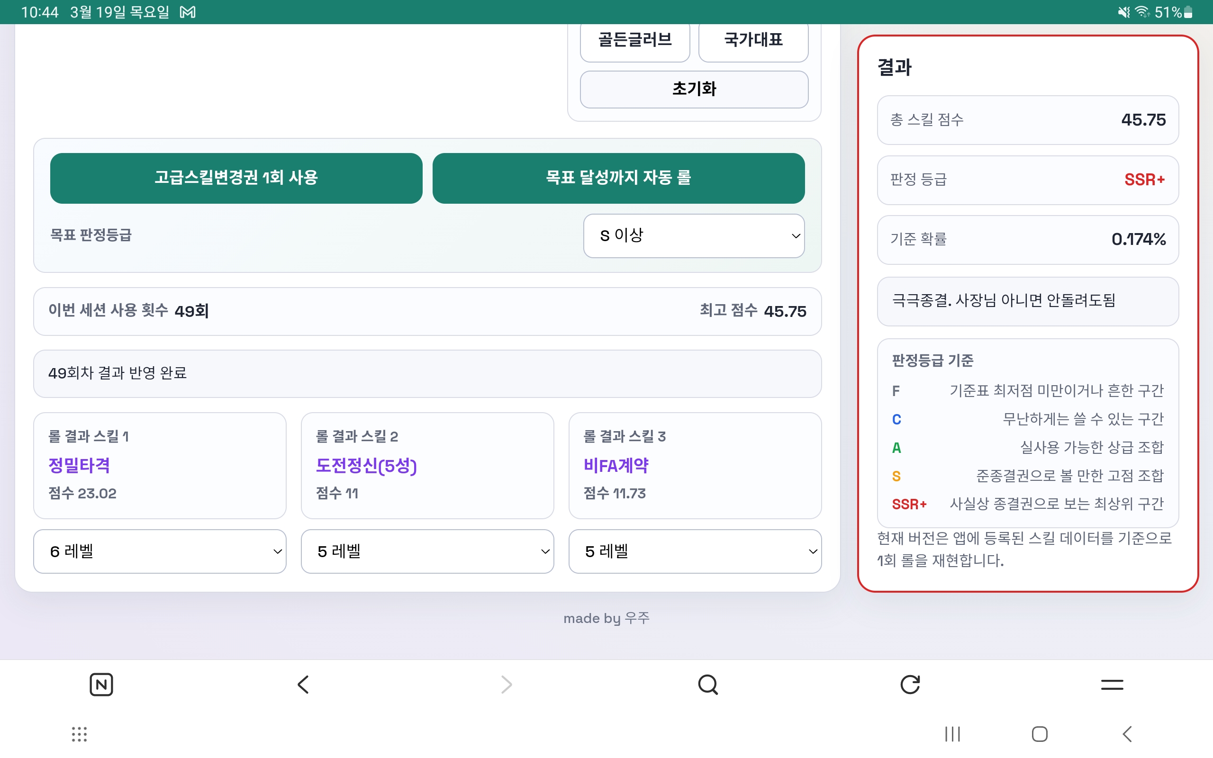Select the 골든글러브 option
This screenshot has width=1213, height=758.
click(x=634, y=41)
